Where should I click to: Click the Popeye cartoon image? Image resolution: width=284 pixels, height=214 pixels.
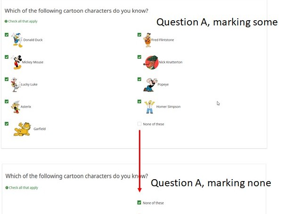[x=149, y=85]
